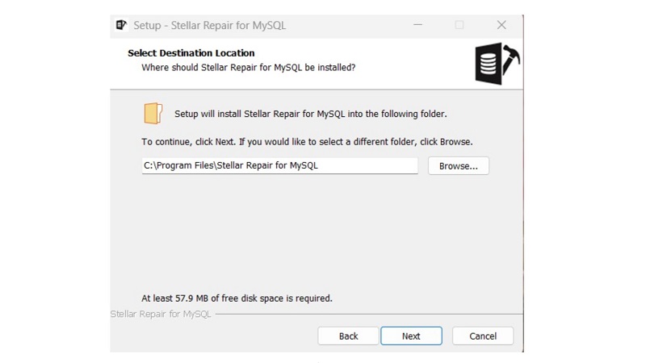Click the Next button
Screen dimensions: 646x363
tap(411, 336)
